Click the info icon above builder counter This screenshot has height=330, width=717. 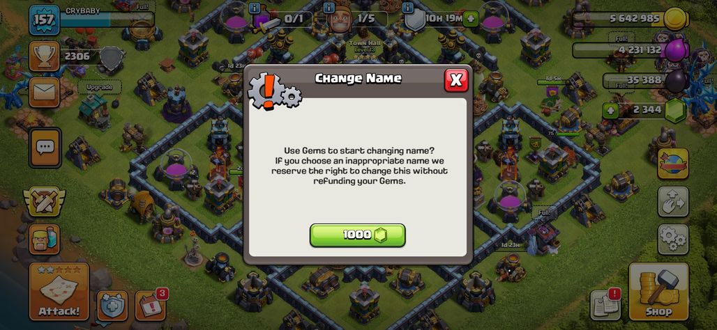(x=329, y=8)
